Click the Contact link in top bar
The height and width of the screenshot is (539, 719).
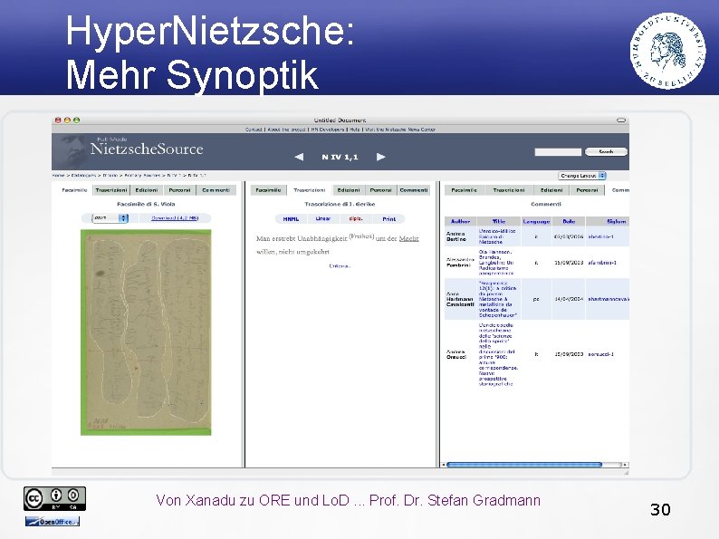click(x=254, y=130)
